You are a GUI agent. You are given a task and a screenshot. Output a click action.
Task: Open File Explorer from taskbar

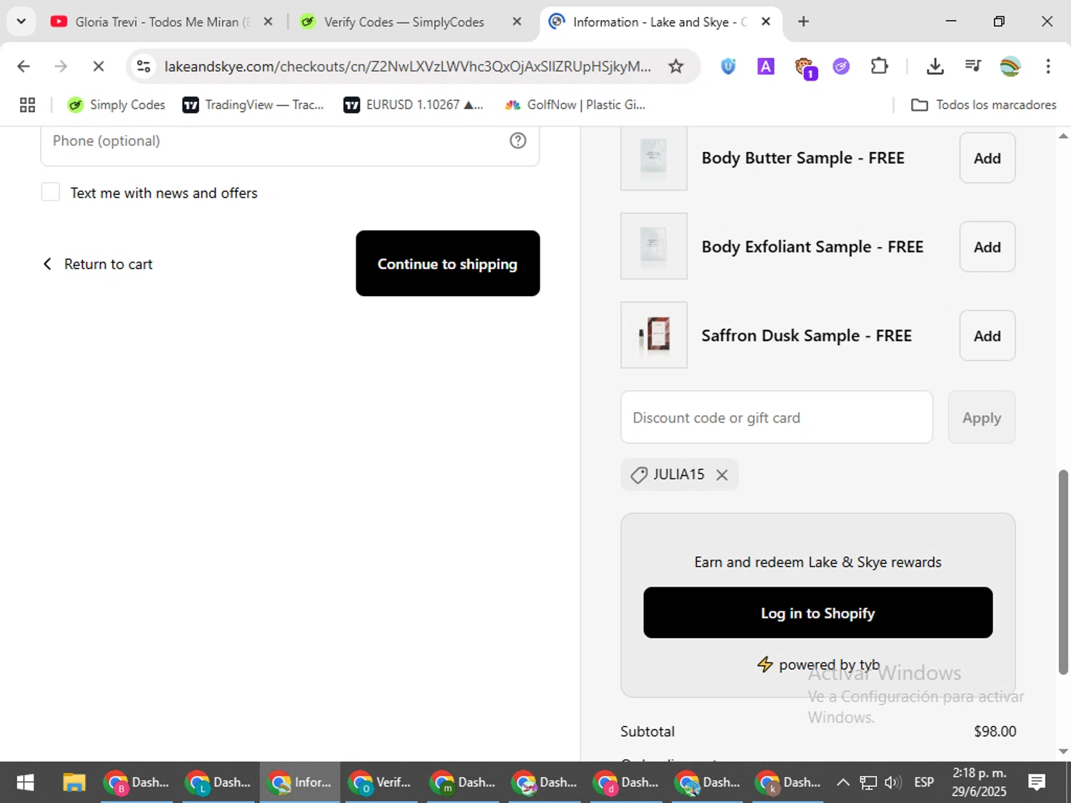pos(74,782)
